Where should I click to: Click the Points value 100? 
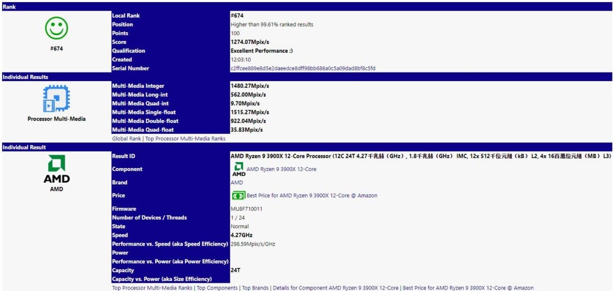click(x=235, y=33)
